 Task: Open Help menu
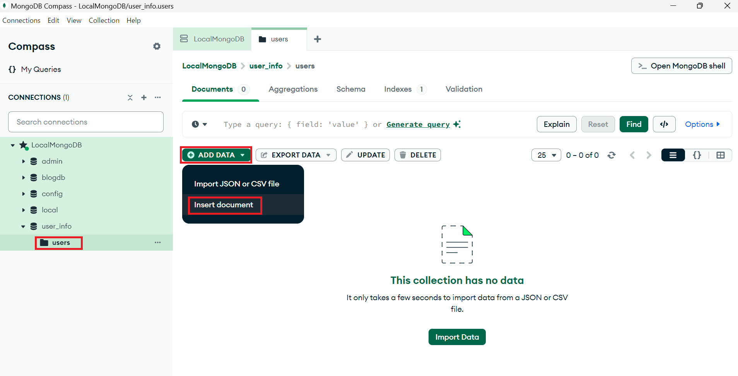coord(133,21)
